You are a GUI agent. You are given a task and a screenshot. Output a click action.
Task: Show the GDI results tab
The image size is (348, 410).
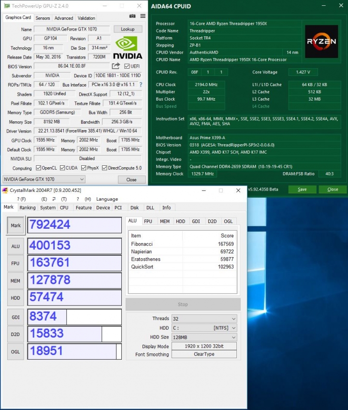[x=196, y=221]
